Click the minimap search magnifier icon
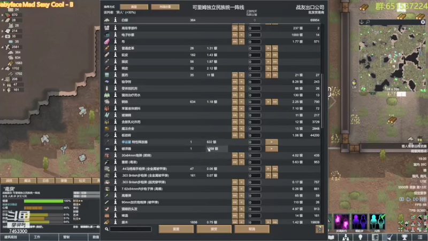This screenshot has height=241, width=428. click(368, 22)
